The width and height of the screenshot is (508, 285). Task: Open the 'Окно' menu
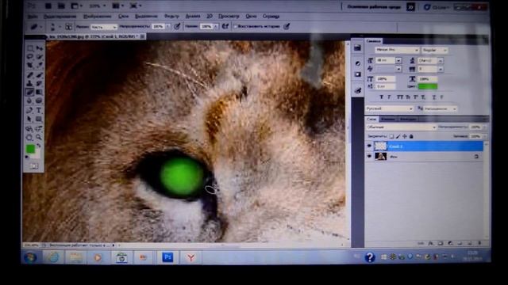click(x=251, y=16)
